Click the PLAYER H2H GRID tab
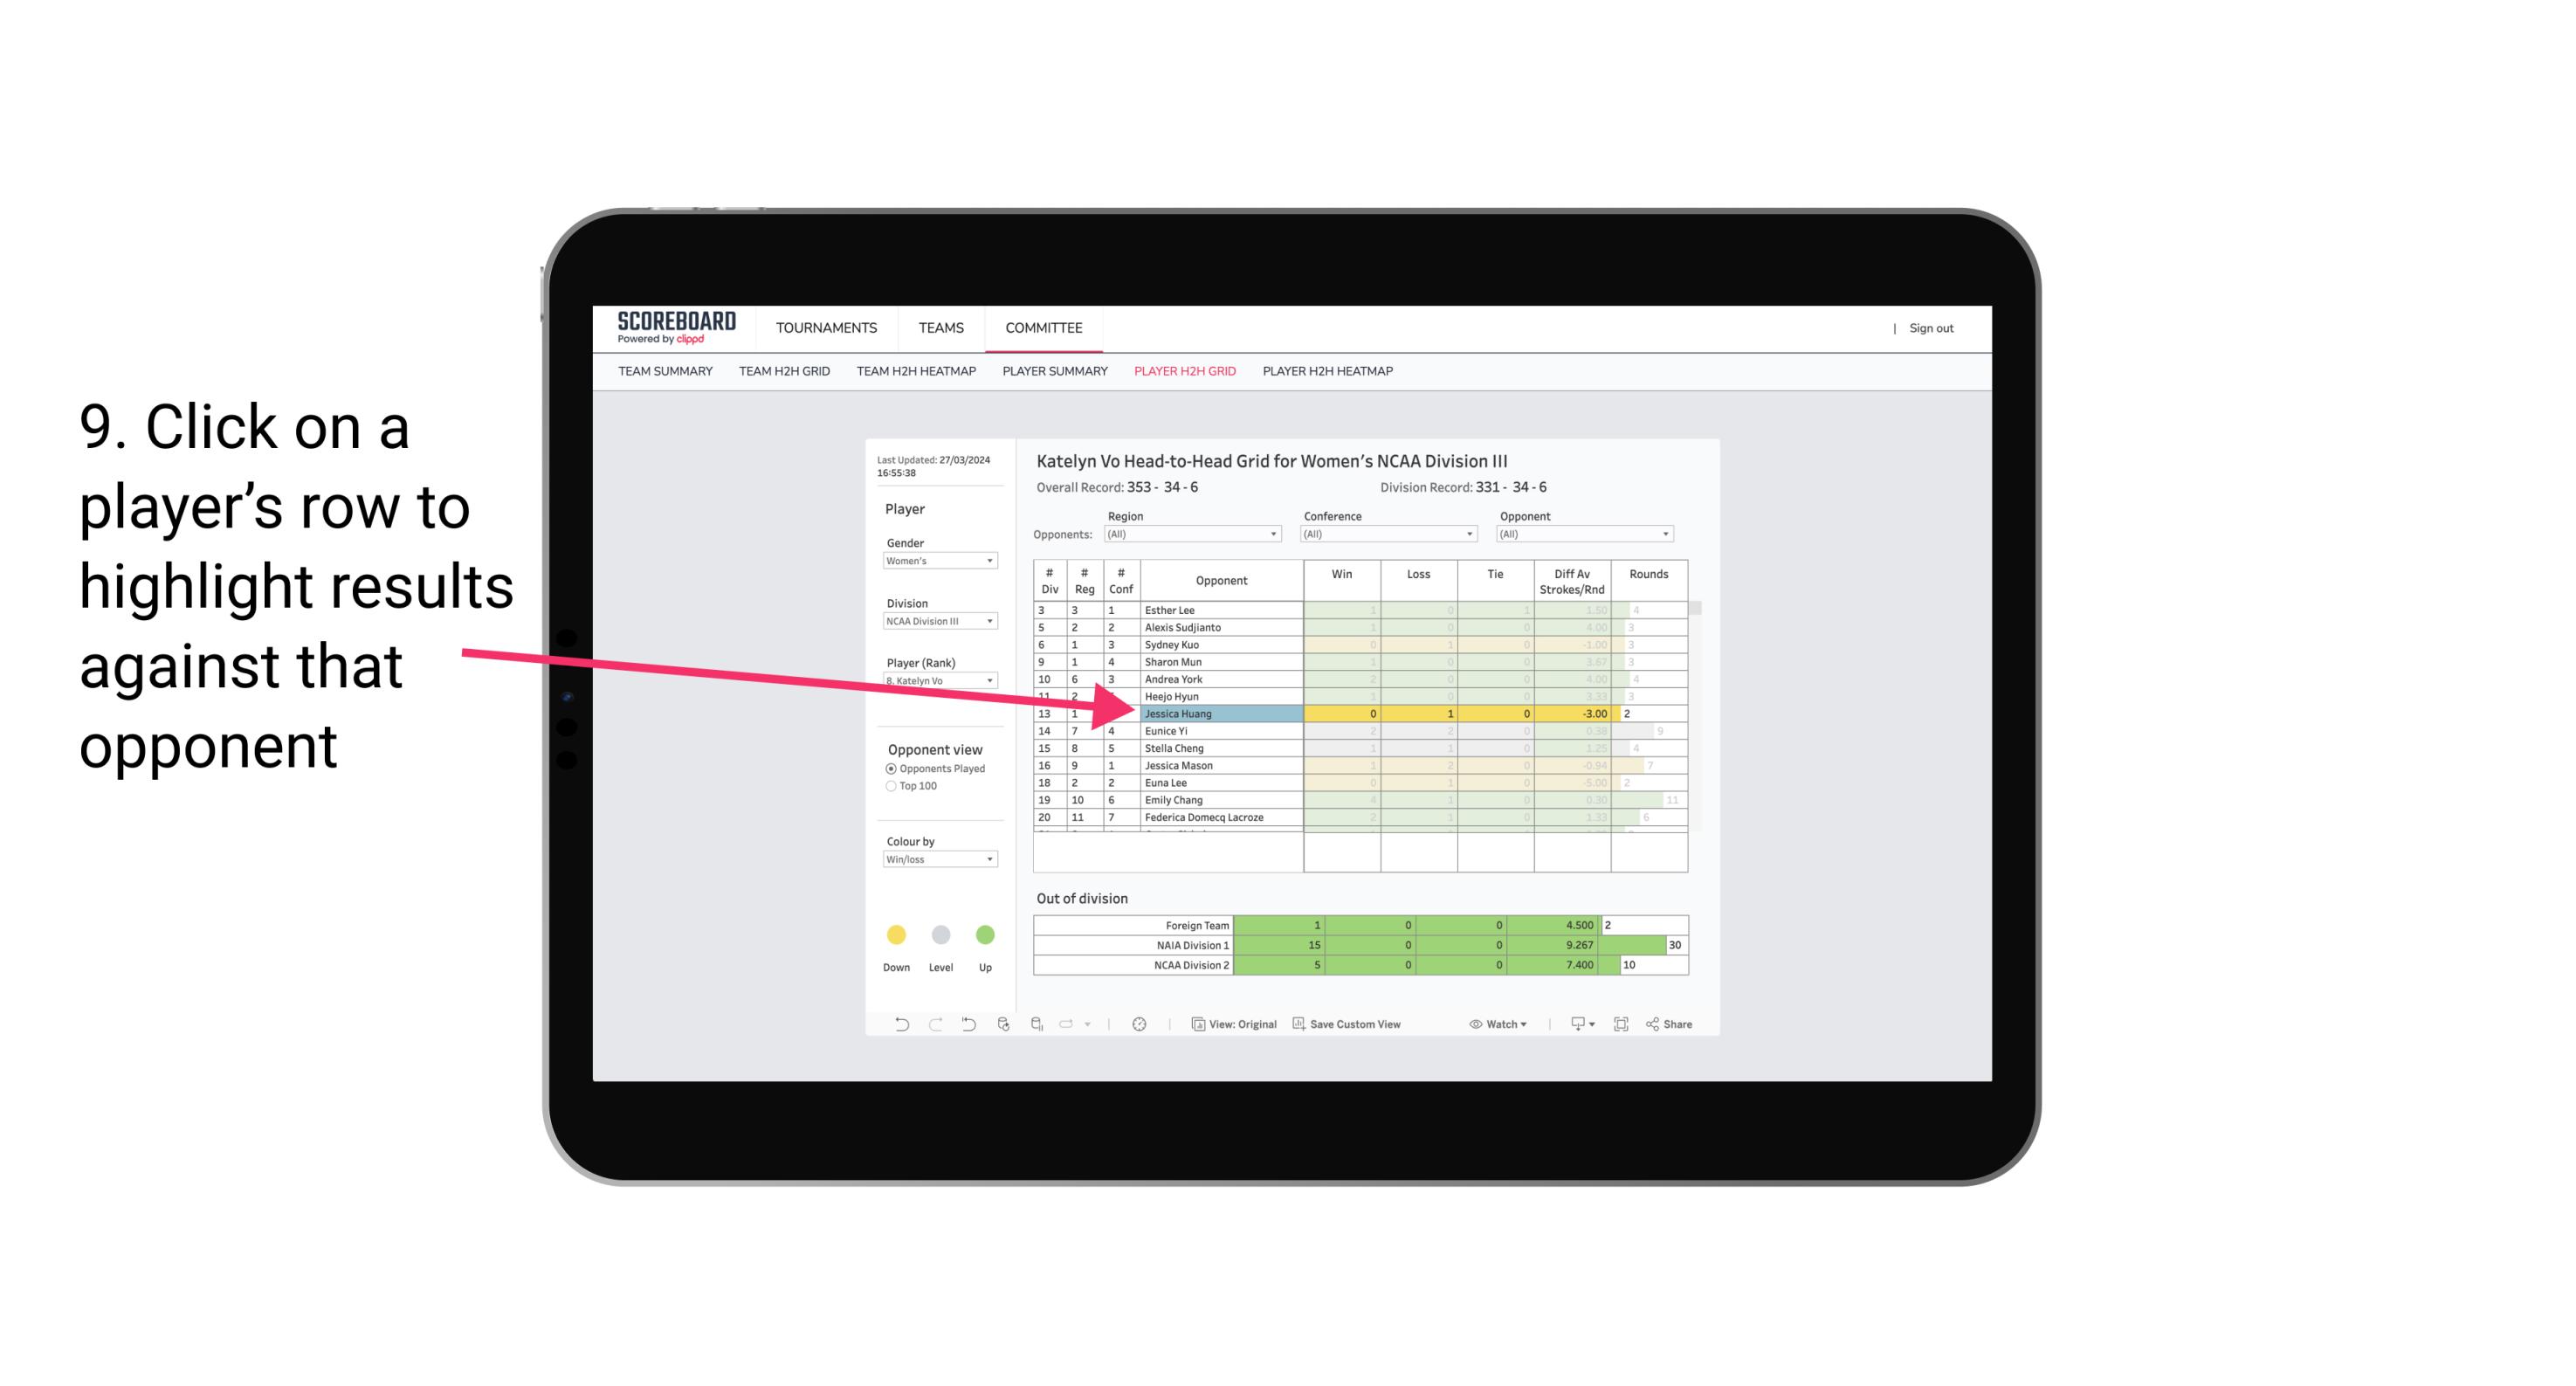 click(x=1186, y=376)
